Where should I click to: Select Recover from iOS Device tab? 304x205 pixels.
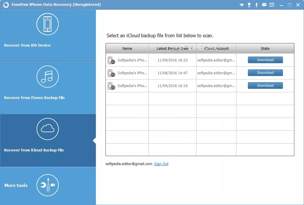tap(48, 36)
